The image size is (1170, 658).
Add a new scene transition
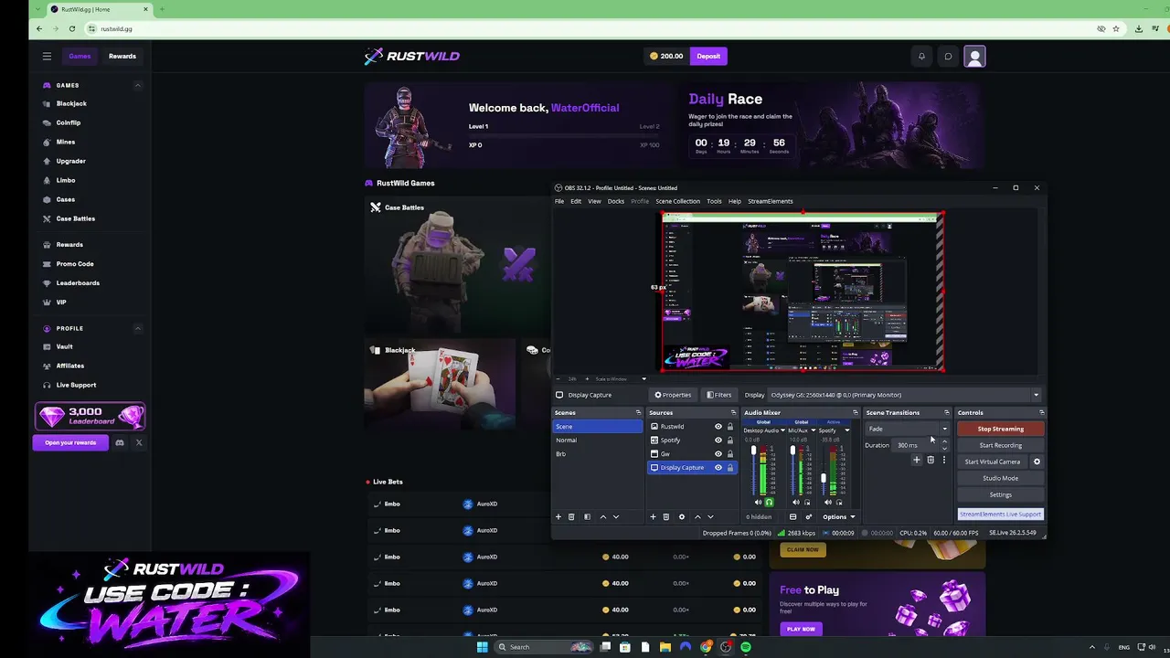tap(917, 460)
